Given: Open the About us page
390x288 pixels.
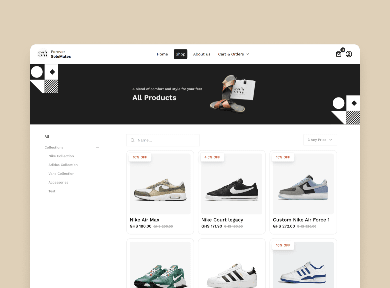Looking at the screenshot, I should pos(202,54).
